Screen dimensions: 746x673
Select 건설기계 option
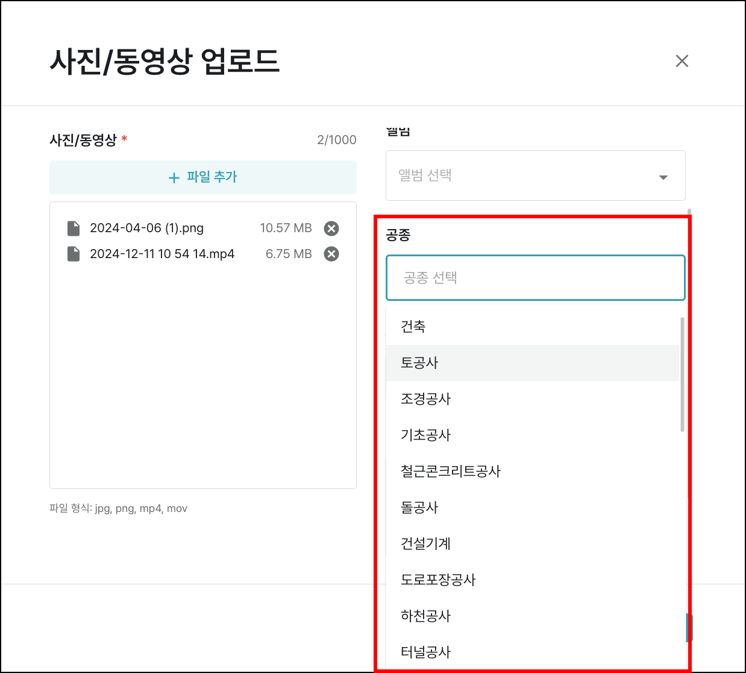[x=425, y=543]
